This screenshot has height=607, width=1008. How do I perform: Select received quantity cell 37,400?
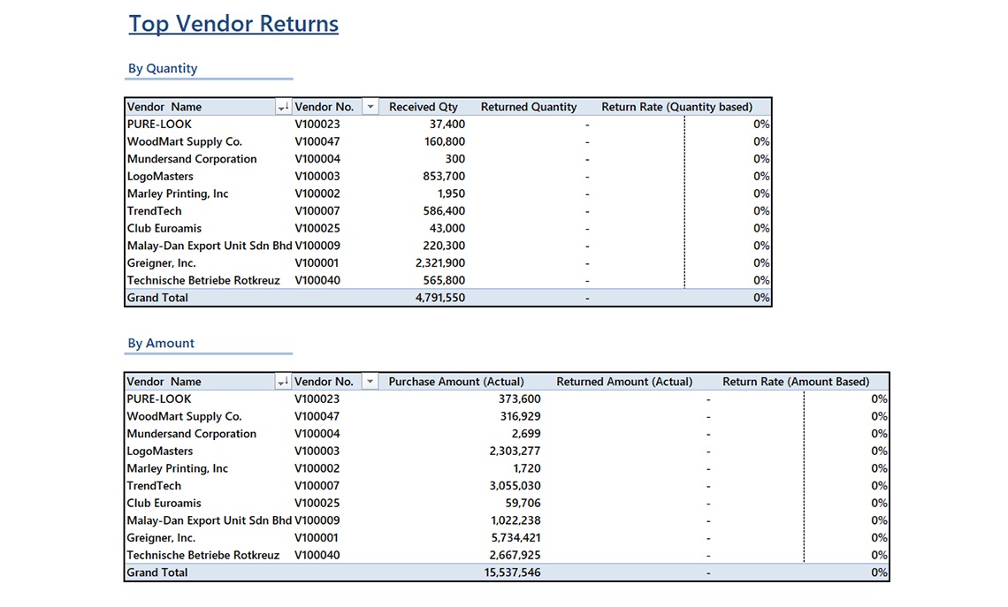pos(447,125)
